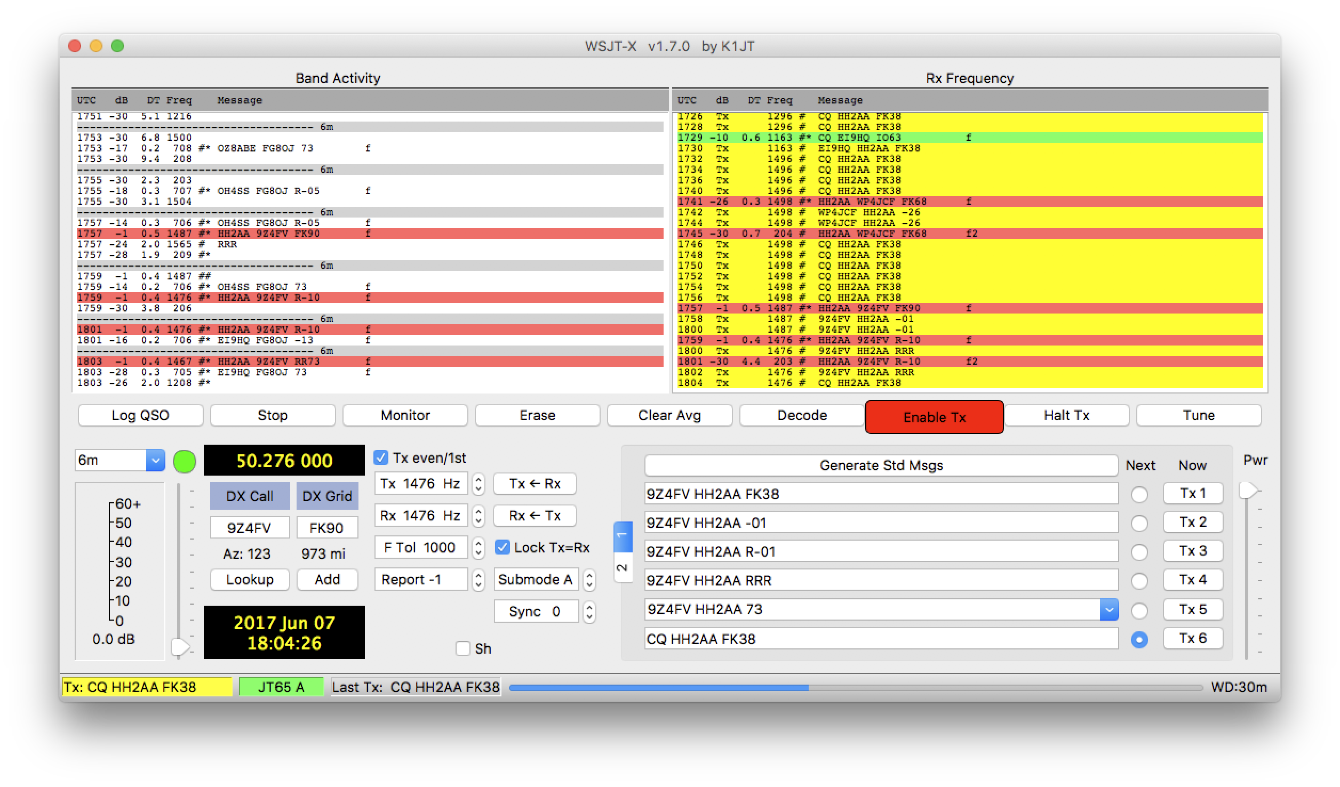Click the JT65 A mode status indicator
This screenshot has width=1340, height=787.
pos(281,687)
